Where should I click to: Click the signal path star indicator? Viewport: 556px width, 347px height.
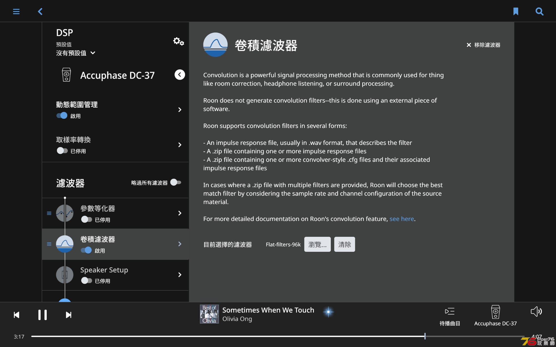tap(328, 312)
